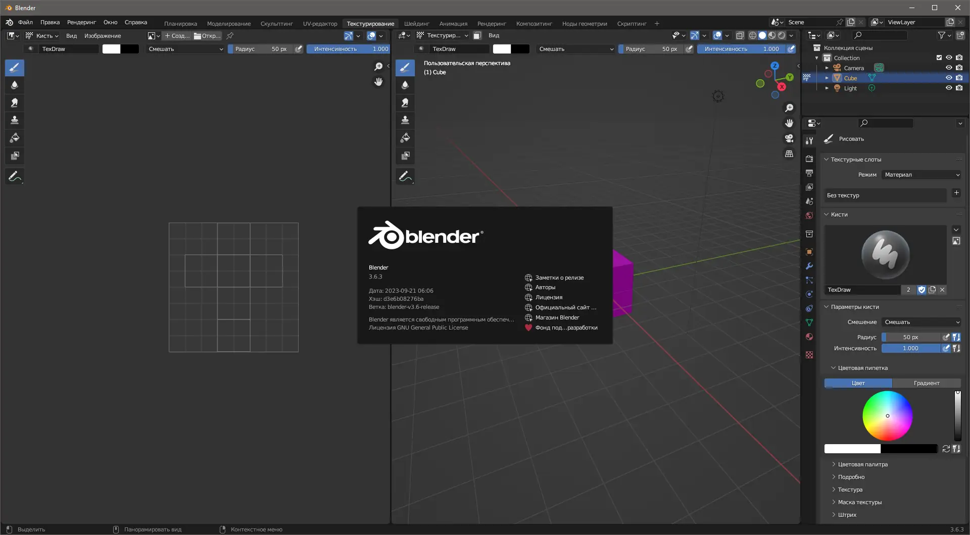970x535 pixels.
Task: Switch to the Шейдинг workspace tab
Action: coord(417,24)
